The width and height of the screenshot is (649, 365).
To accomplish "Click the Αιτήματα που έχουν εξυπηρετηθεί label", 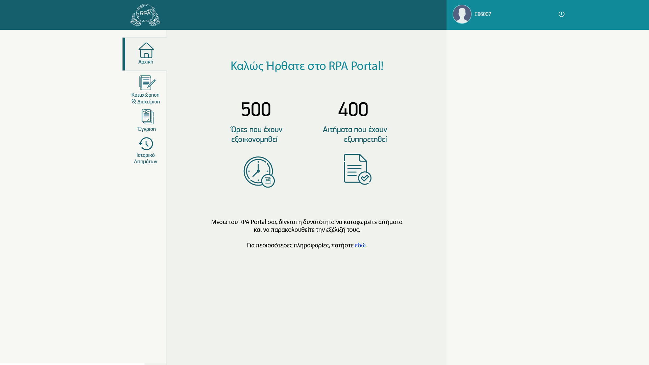I will [355, 135].
